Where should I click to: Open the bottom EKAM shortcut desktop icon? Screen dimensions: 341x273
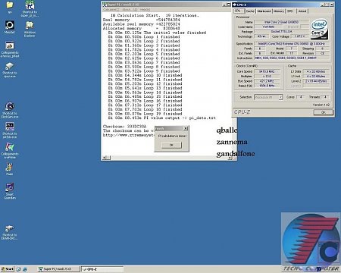click(10, 232)
